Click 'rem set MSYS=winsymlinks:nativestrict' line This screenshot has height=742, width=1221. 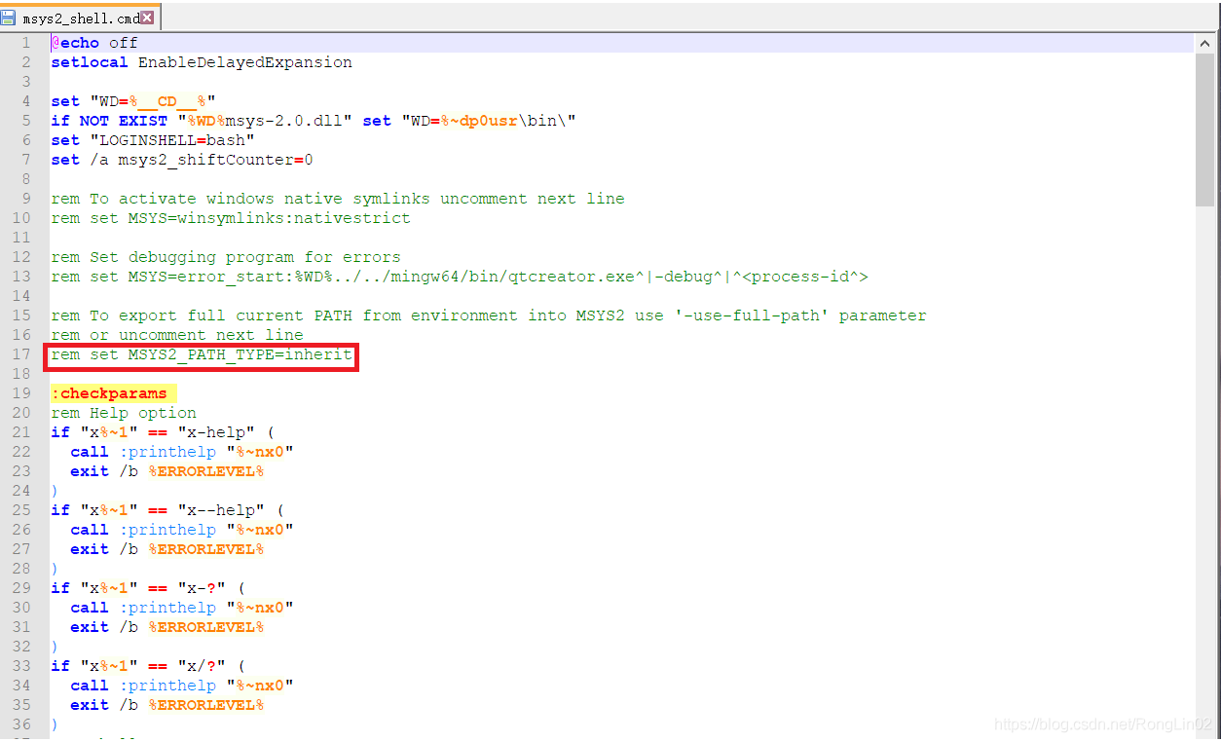coord(231,218)
